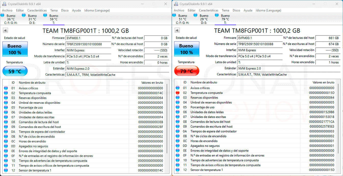This screenshot has width=343, height=176.
Task: Open Editar menu in left window
Action: pyautogui.click(x=20, y=10)
